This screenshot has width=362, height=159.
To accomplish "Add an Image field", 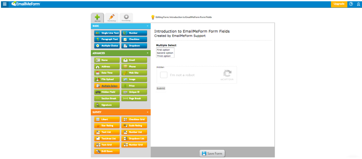I will tap(134, 79).
